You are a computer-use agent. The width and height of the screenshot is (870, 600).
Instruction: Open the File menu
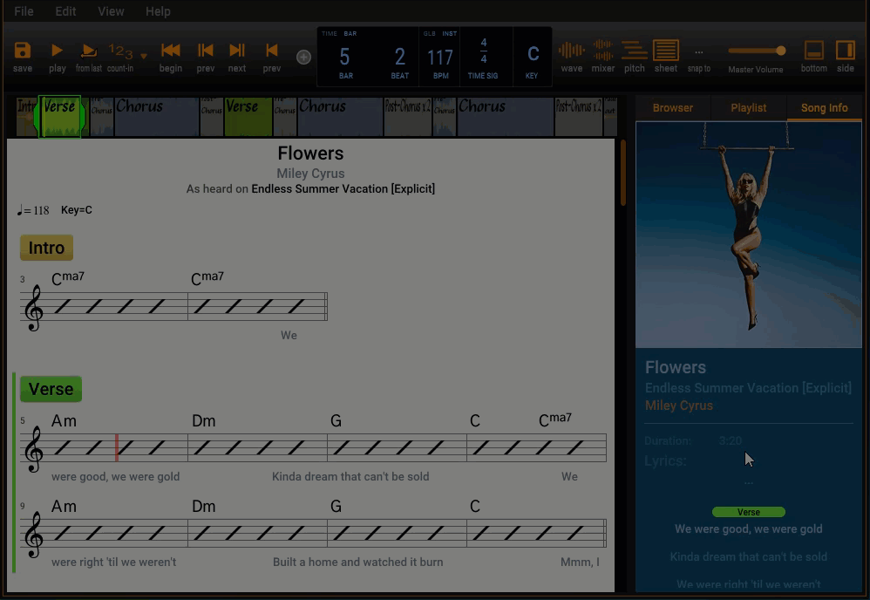(x=24, y=11)
